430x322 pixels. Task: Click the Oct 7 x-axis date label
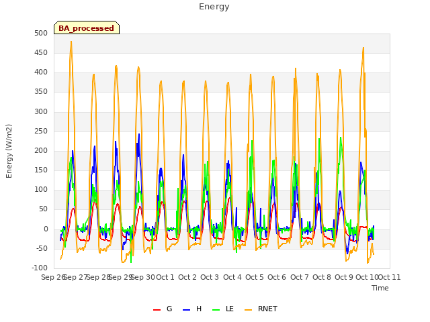click(300, 277)
